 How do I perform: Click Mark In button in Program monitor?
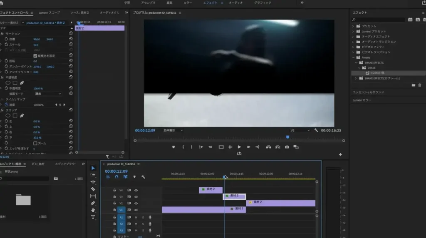183,147
